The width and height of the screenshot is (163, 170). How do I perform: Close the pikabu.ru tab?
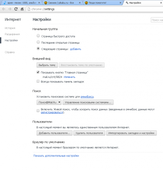click(80, 3)
